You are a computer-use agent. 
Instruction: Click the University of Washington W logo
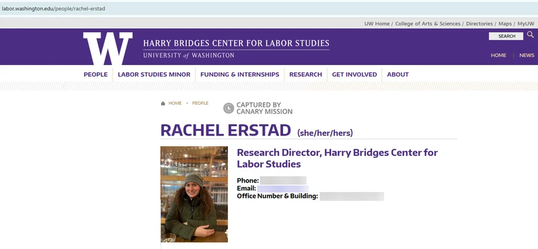[x=108, y=48]
